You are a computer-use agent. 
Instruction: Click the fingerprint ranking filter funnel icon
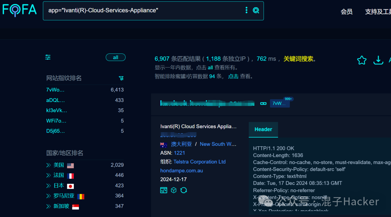pos(121,78)
